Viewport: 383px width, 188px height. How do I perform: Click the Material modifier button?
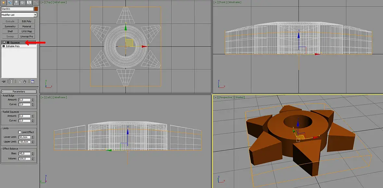click(26, 26)
